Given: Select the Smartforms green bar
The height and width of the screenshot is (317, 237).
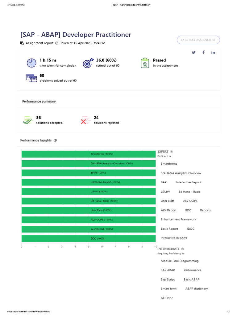Looking at the screenshot, I should (89, 154).
